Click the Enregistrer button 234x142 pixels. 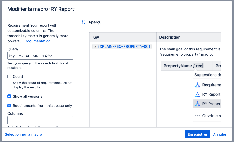click(197, 134)
